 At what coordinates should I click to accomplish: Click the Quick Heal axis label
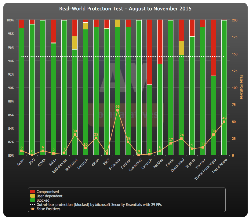(x=178, y=165)
